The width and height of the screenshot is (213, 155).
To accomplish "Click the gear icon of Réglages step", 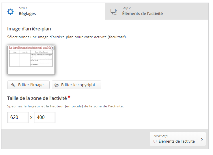I will [x=10, y=12].
